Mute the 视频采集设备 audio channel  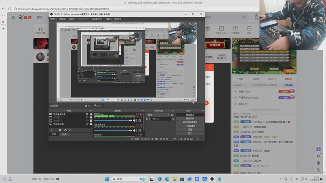pyautogui.click(x=135, y=131)
